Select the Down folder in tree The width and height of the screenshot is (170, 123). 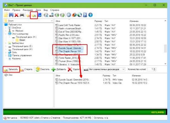tap(22, 40)
